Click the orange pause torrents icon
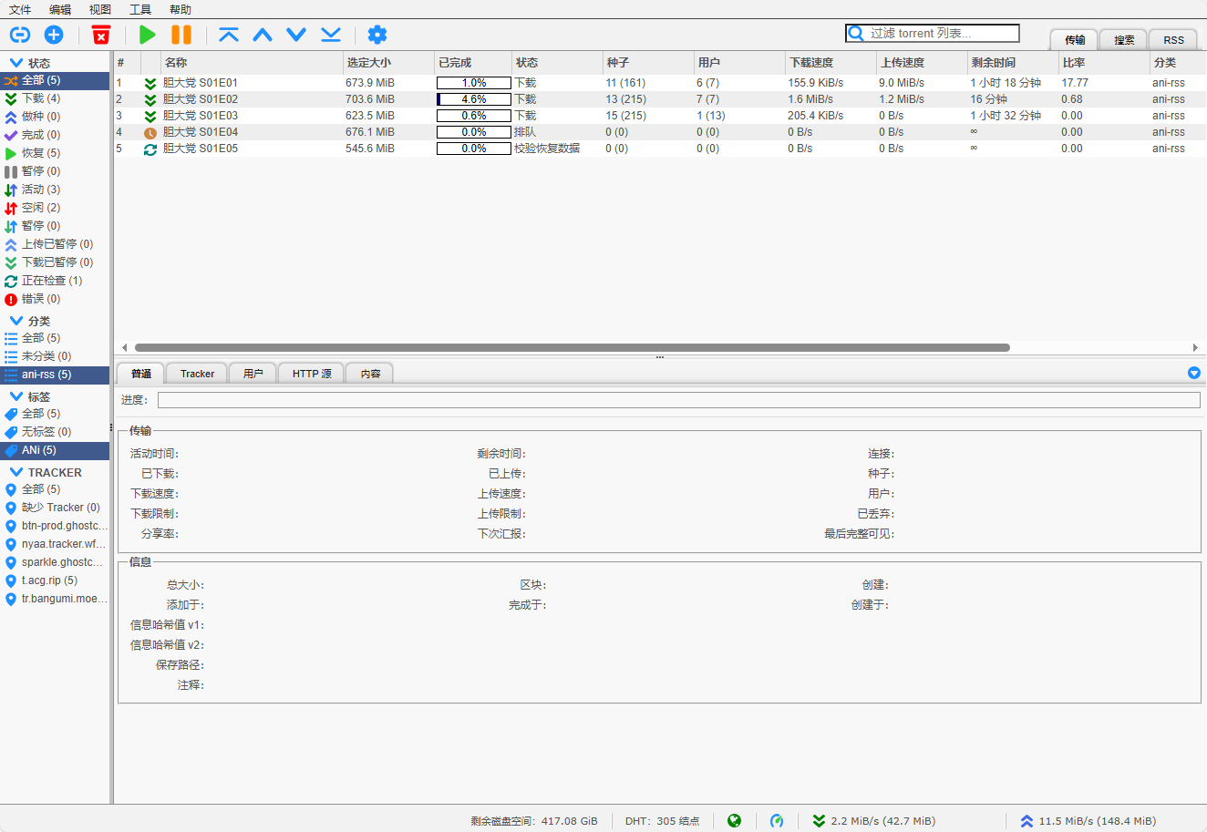This screenshot has width=1207, height=832. [181, 35]
